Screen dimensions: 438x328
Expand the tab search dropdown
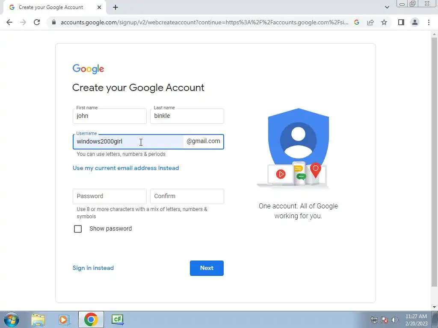tap(387, 7)
